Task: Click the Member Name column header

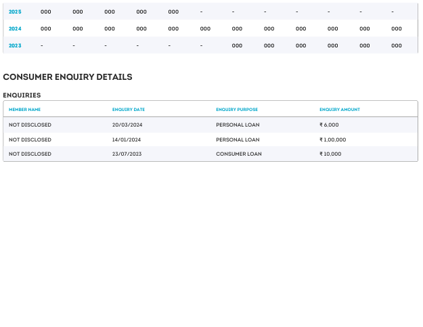Action: coord(25,109)
